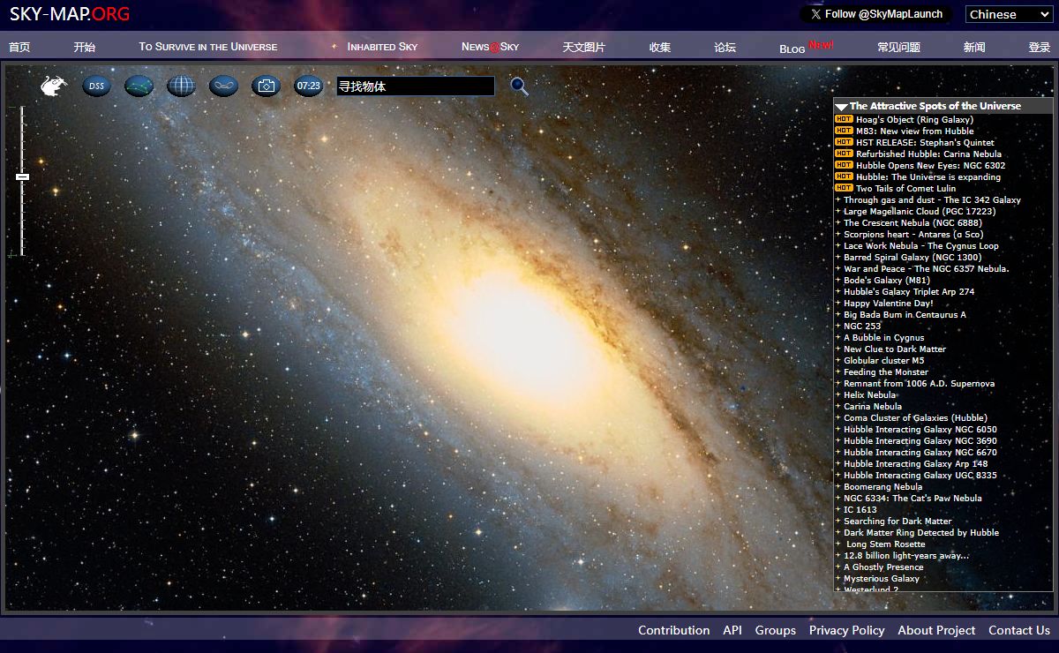The image size is (1059, 653).
Task: Select Hoag's Object (Ring Galaxy) entry
Action: pos(914,119)
